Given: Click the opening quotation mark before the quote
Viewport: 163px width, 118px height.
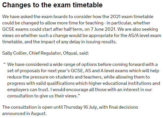Looking at the screenshot, I should pyautogui.click(x=5, y=64).
